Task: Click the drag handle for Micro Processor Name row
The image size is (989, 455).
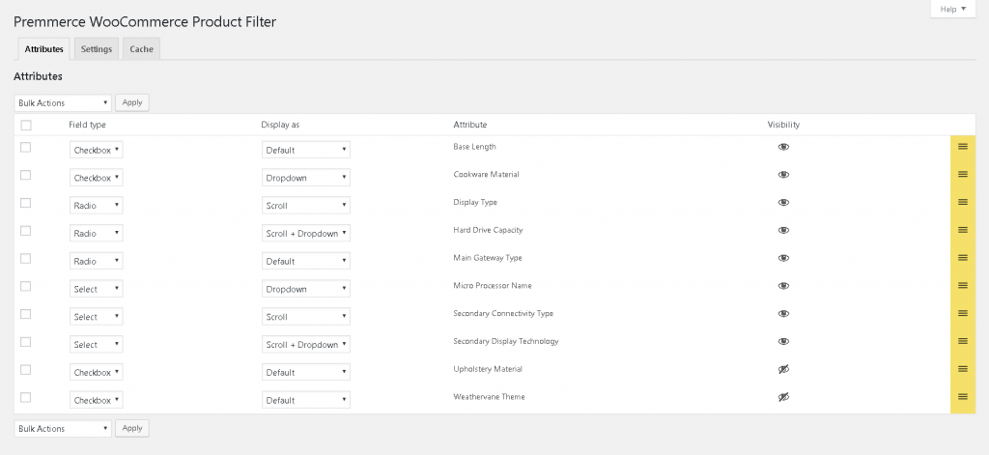Action: coord(963,285)
